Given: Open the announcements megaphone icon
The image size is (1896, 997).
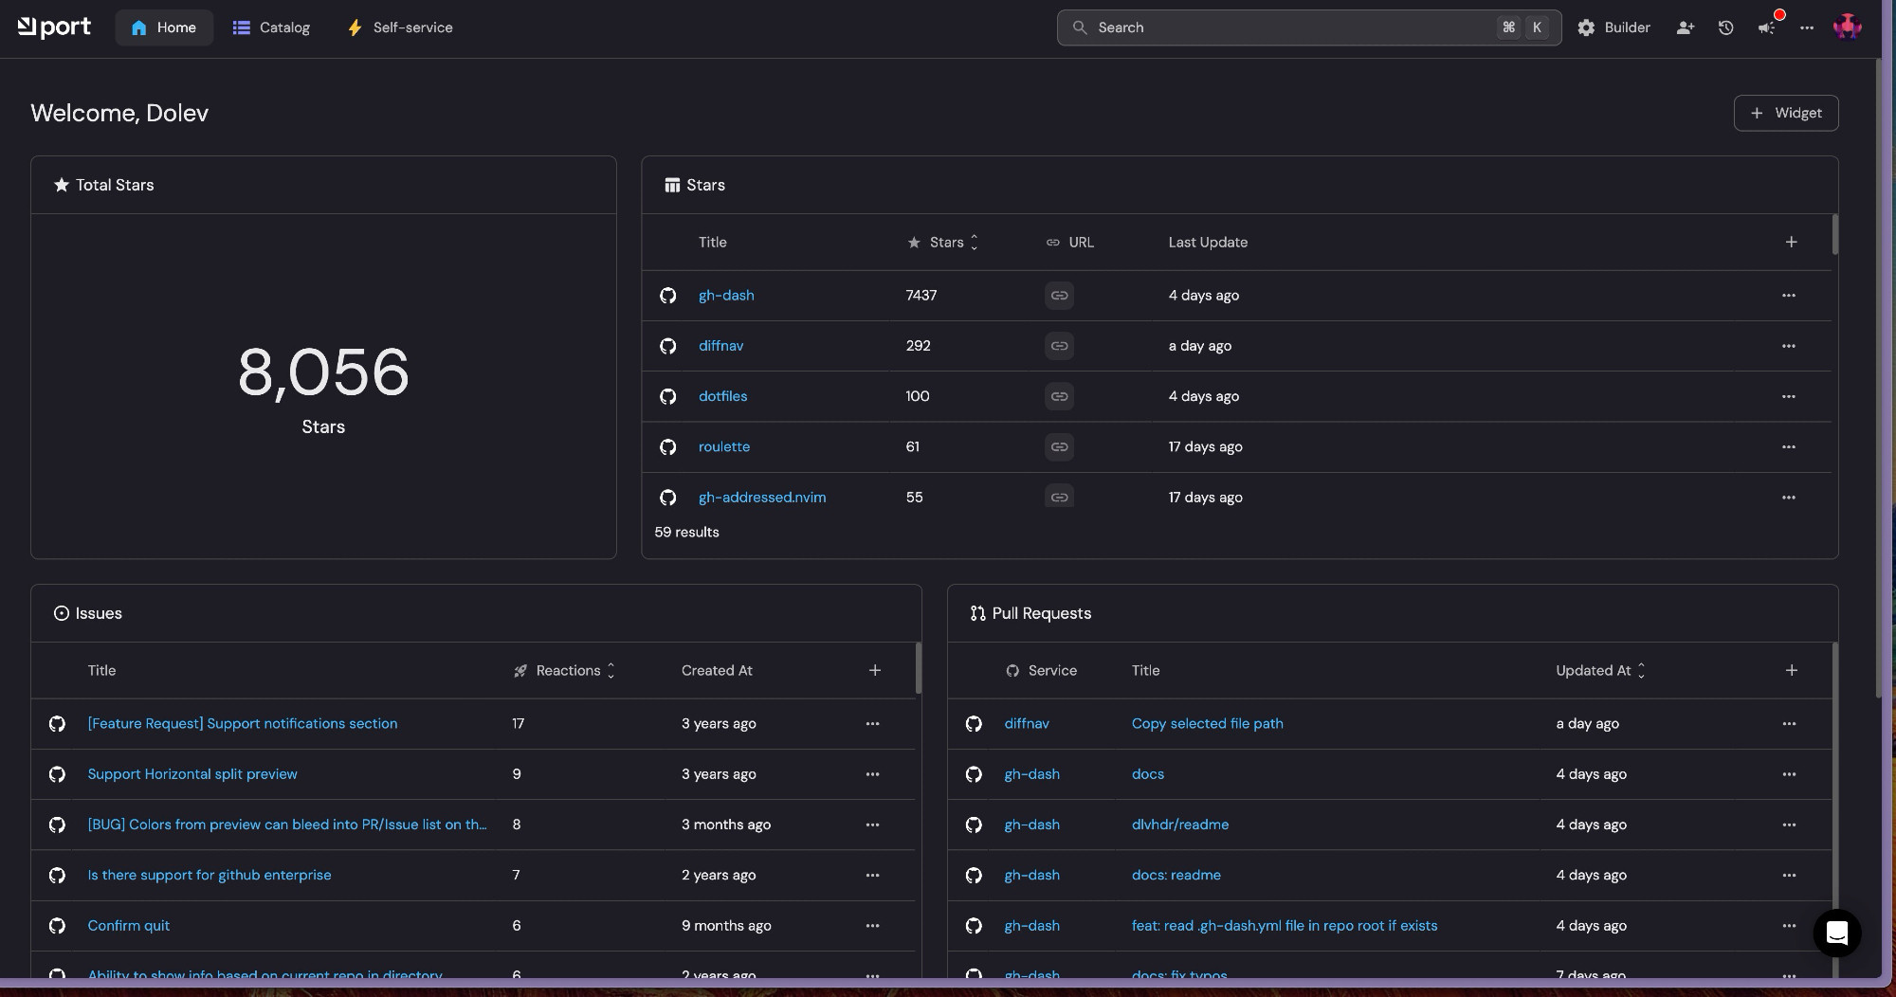Looking at the screenshot, I should 1766,27.
